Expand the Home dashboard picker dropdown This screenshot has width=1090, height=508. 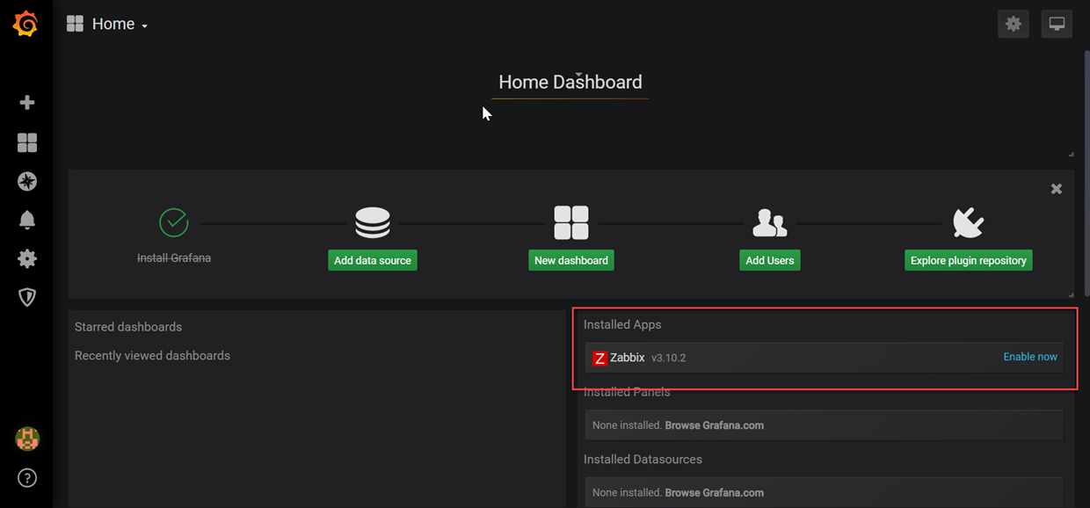click(107, 25)
